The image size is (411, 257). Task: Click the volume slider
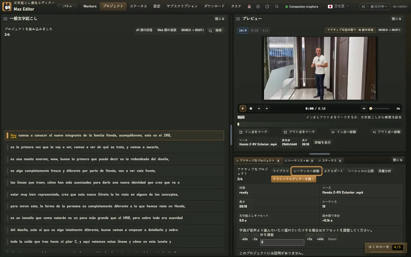[x=380, y=108]
